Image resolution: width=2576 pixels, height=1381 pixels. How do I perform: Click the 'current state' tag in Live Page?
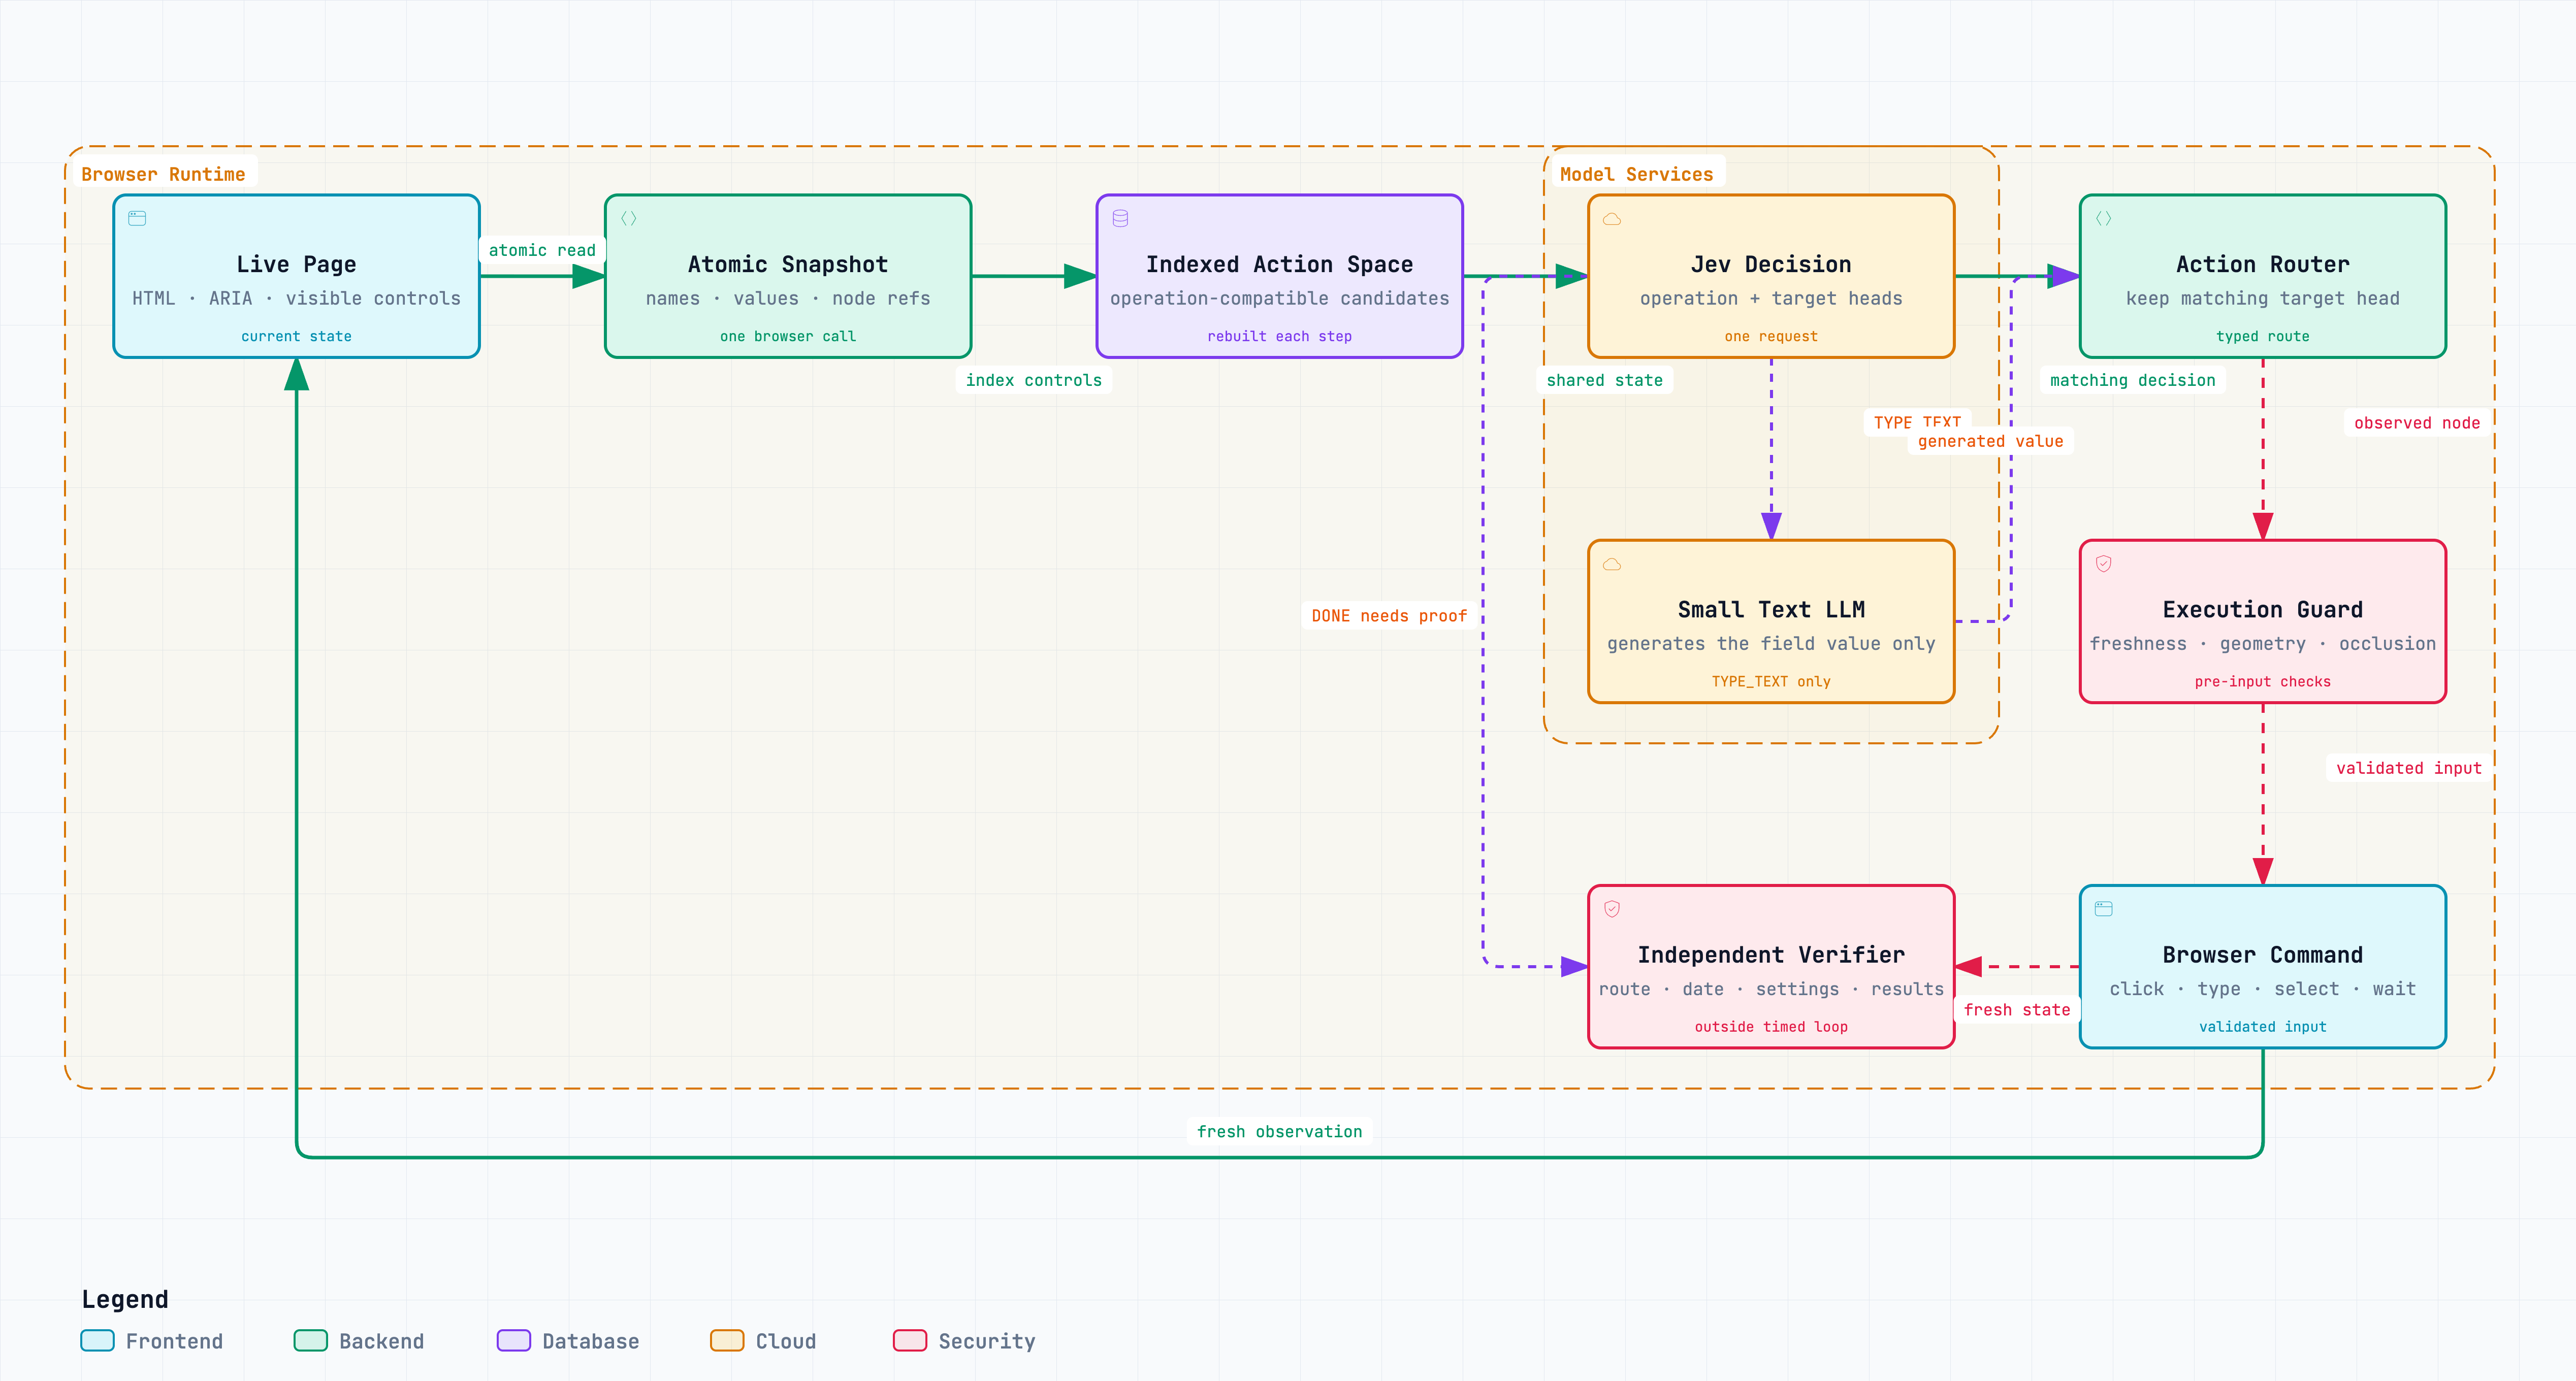pos(296,336)
